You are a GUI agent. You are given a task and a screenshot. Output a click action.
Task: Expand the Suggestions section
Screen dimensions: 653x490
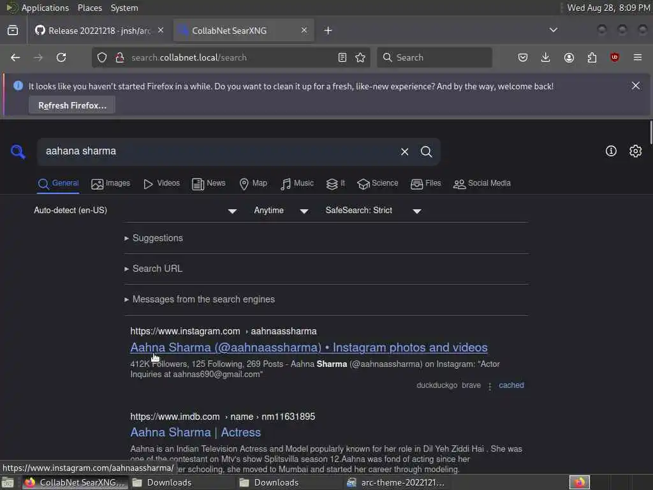click(154, 238)
